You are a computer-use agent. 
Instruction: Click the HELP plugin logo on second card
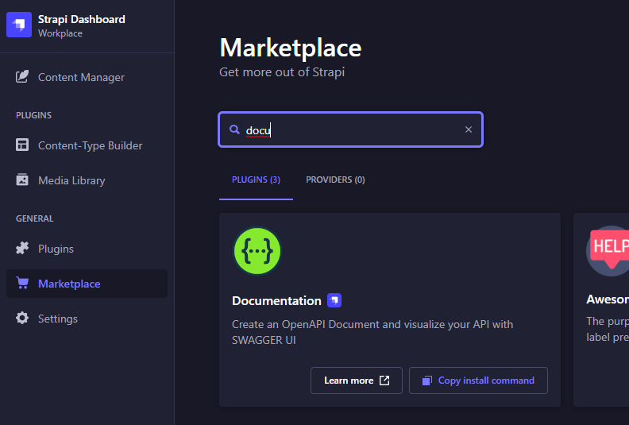pos(609,251)
